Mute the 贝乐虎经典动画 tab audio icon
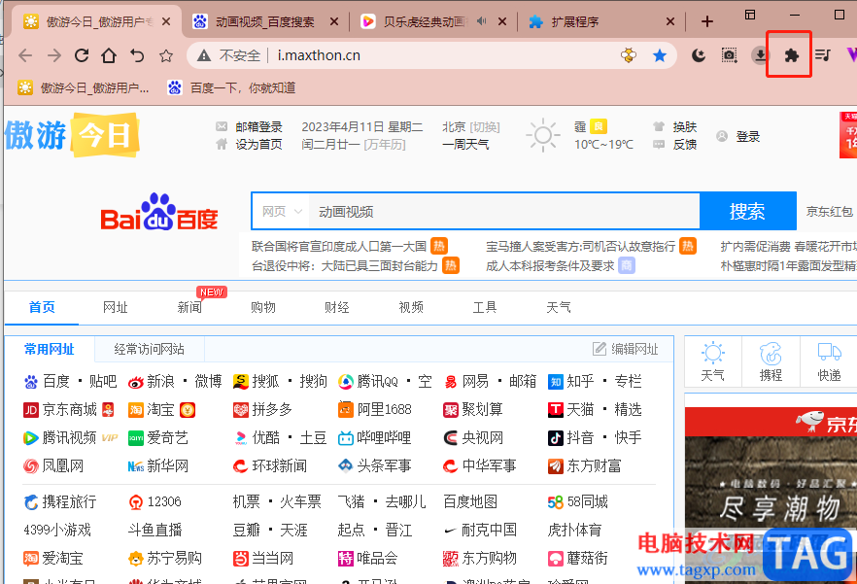The height and width of the screenshot is (584, 857). 481,21
